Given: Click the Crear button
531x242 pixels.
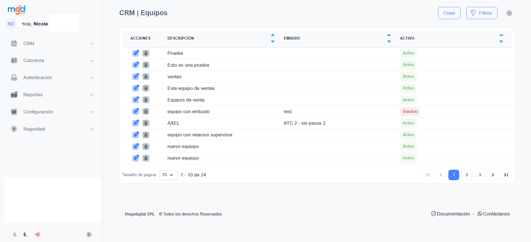Looking at the screenshot, I should [449, 13].
